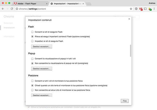This screenshot has width=157, height=110.
Task: Open the Gmail checker extension icon
Action: point(141,9)
